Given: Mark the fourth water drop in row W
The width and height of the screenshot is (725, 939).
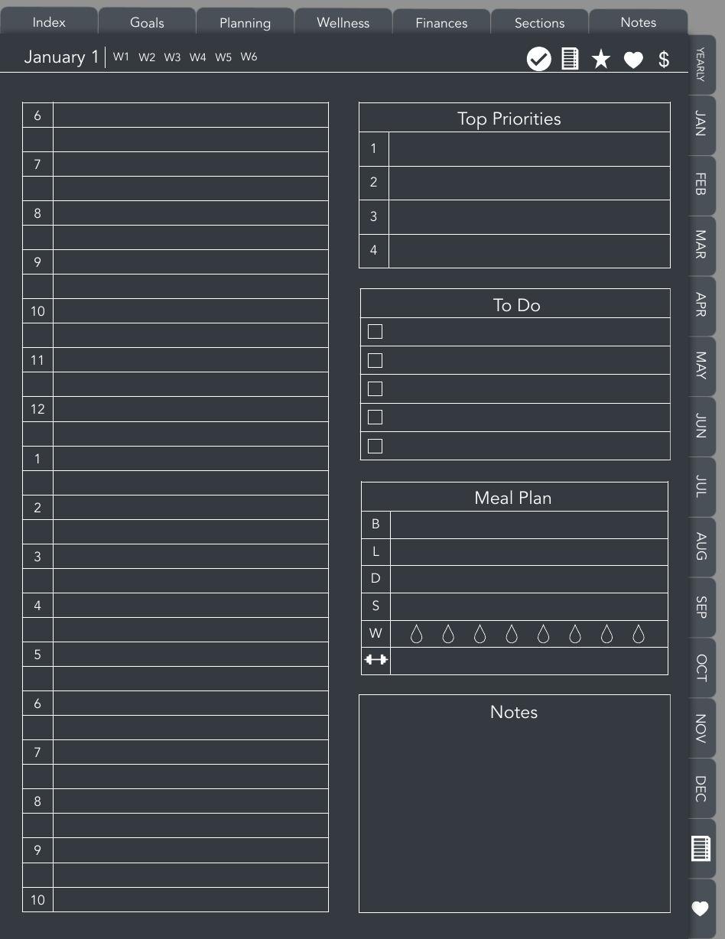Looking at the screenshot, I should pos(512,634).
